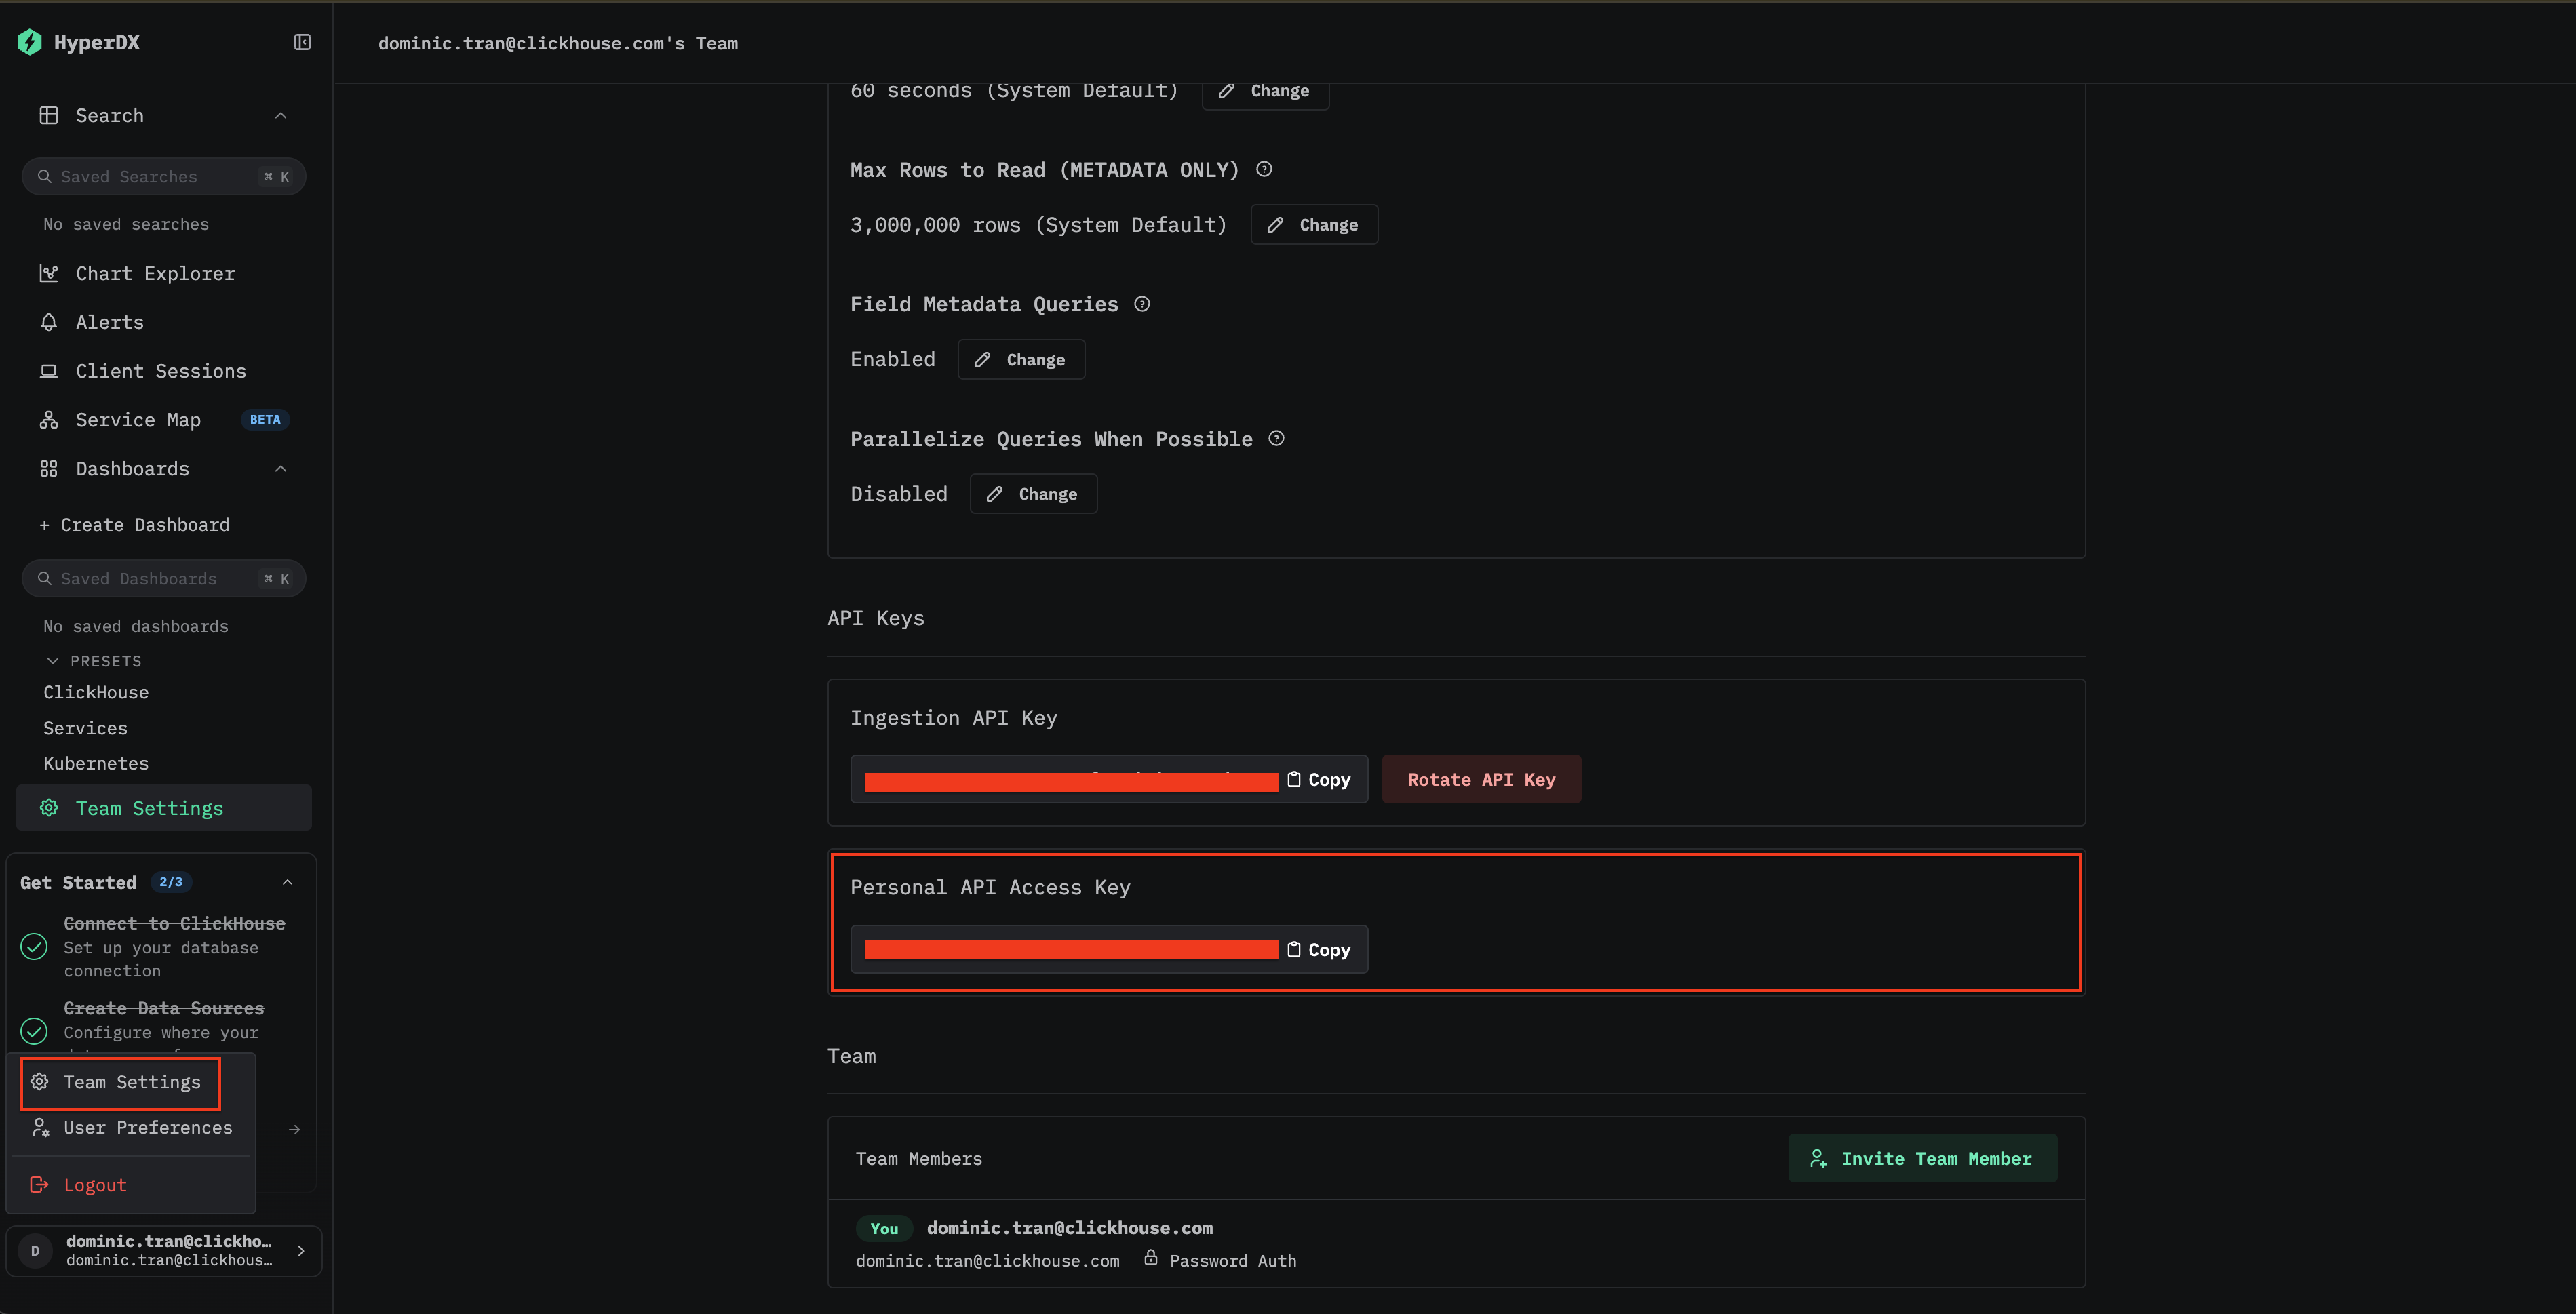Collapse the Search section chevron
Screen dimensions: 2576x1314
click(280, 115)
